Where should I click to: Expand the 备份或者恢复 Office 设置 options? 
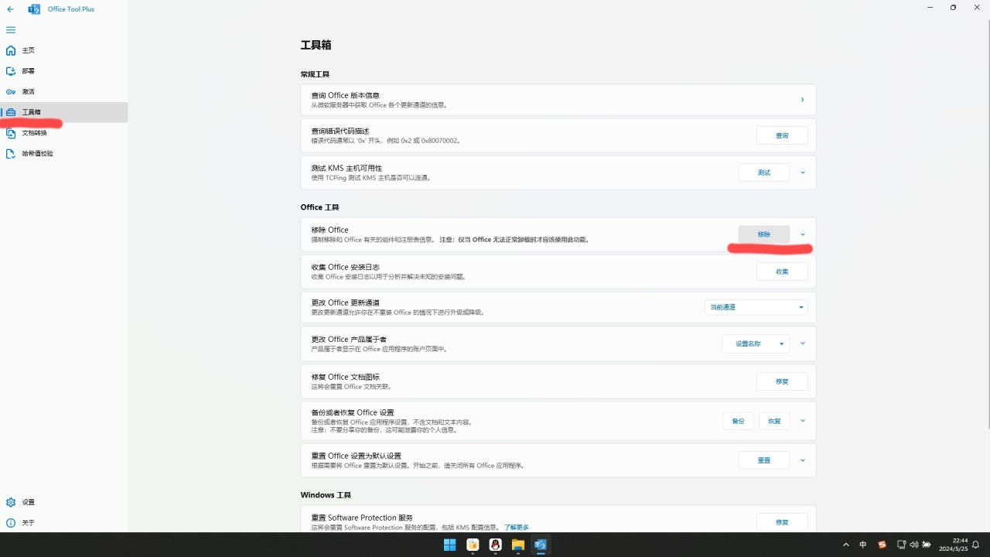[803, 421]
